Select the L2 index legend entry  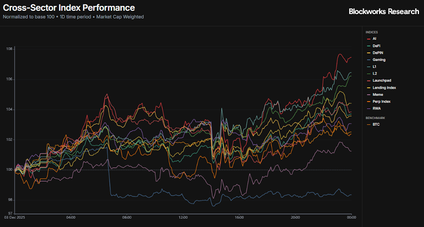374,73
